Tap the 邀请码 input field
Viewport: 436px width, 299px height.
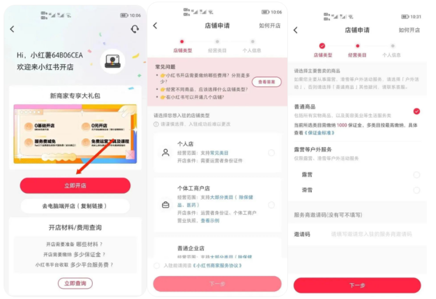[371, 234]
